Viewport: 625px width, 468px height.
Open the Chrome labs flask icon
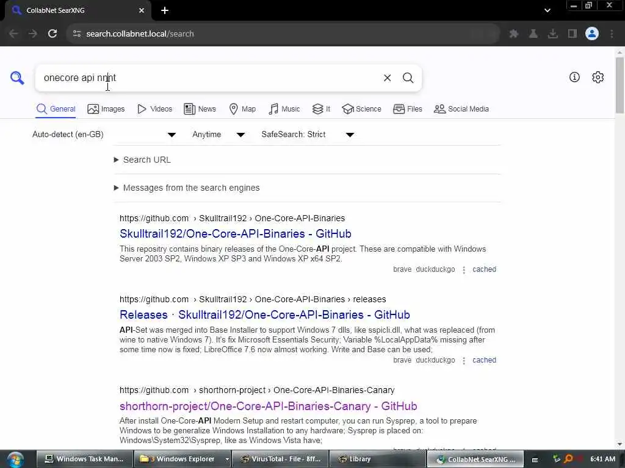[x=533, y=34]
